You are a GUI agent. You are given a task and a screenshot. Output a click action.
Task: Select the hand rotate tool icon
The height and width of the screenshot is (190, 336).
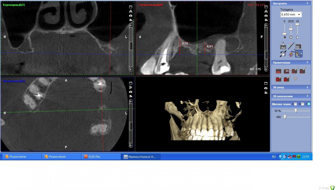pos(283,54)
